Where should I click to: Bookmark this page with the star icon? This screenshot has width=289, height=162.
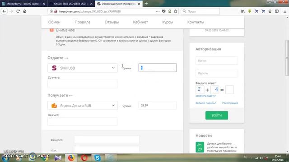click(176, 11)
